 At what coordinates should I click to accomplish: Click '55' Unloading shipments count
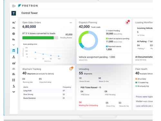pyautogui.click(x=81, y=73)
